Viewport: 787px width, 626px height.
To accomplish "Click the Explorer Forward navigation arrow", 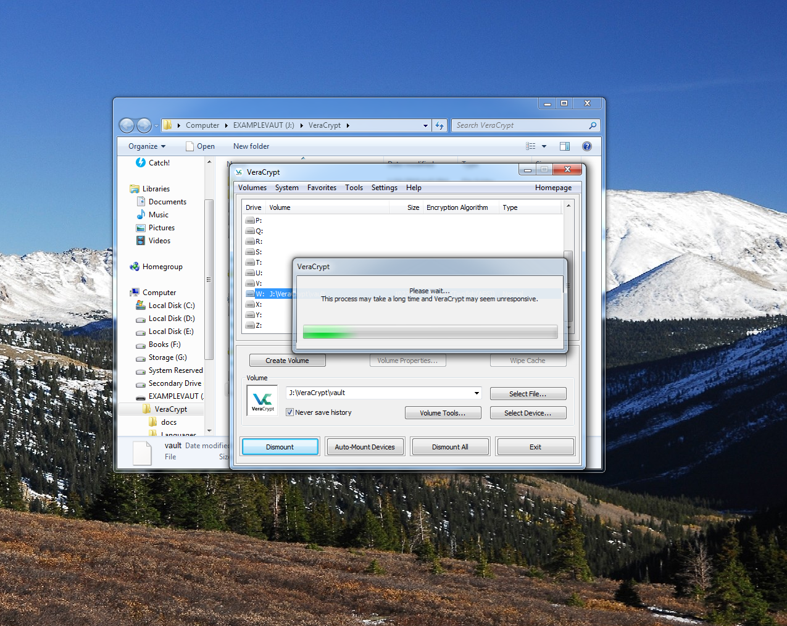I will pyautogui.click(x=144, y=125).
